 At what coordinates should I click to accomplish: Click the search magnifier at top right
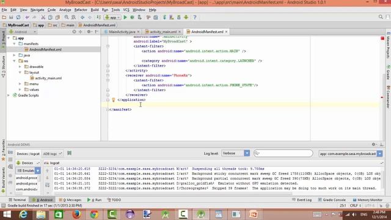(381, 17)
